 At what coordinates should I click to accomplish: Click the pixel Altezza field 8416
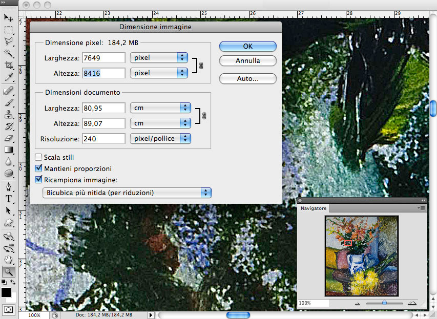103,73
